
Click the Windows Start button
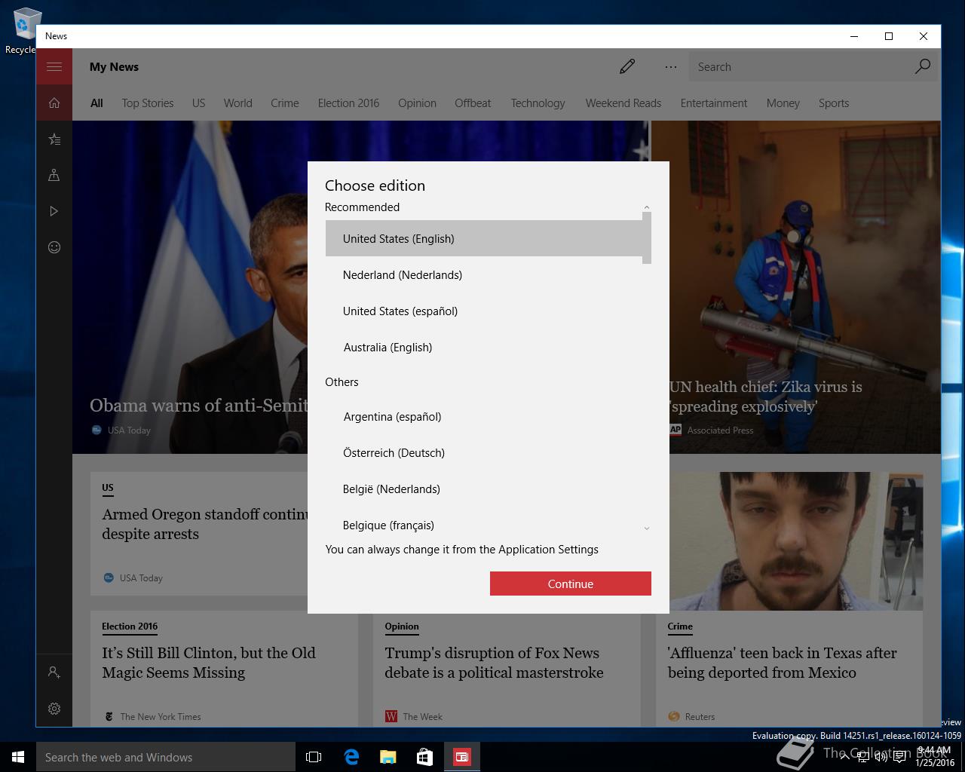[x=18, y=757]
